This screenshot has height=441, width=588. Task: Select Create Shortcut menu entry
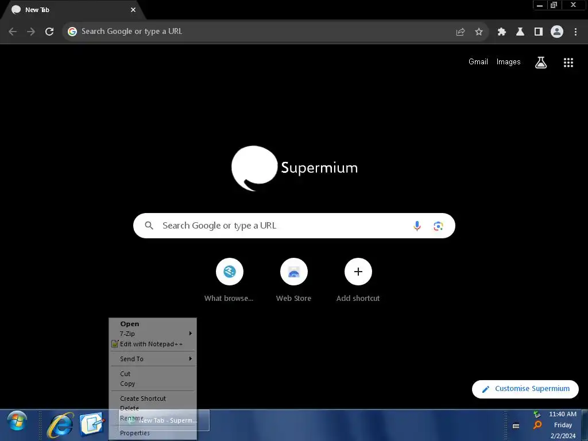tap(153, 399)
